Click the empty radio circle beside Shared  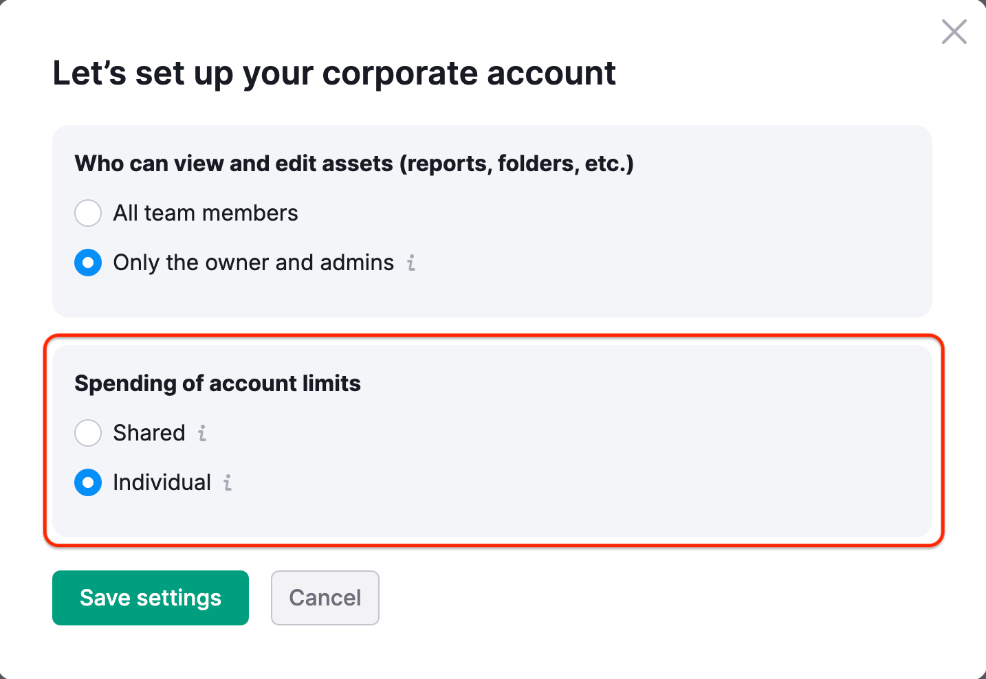click(x=88, y=433)
